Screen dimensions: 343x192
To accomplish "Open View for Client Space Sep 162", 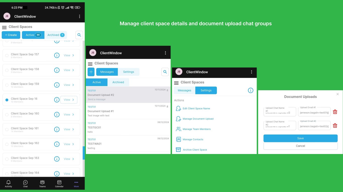I will 69,144.
